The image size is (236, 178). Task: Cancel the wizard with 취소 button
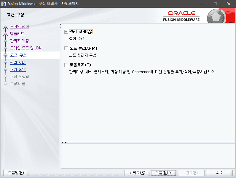tap(220, 173)
